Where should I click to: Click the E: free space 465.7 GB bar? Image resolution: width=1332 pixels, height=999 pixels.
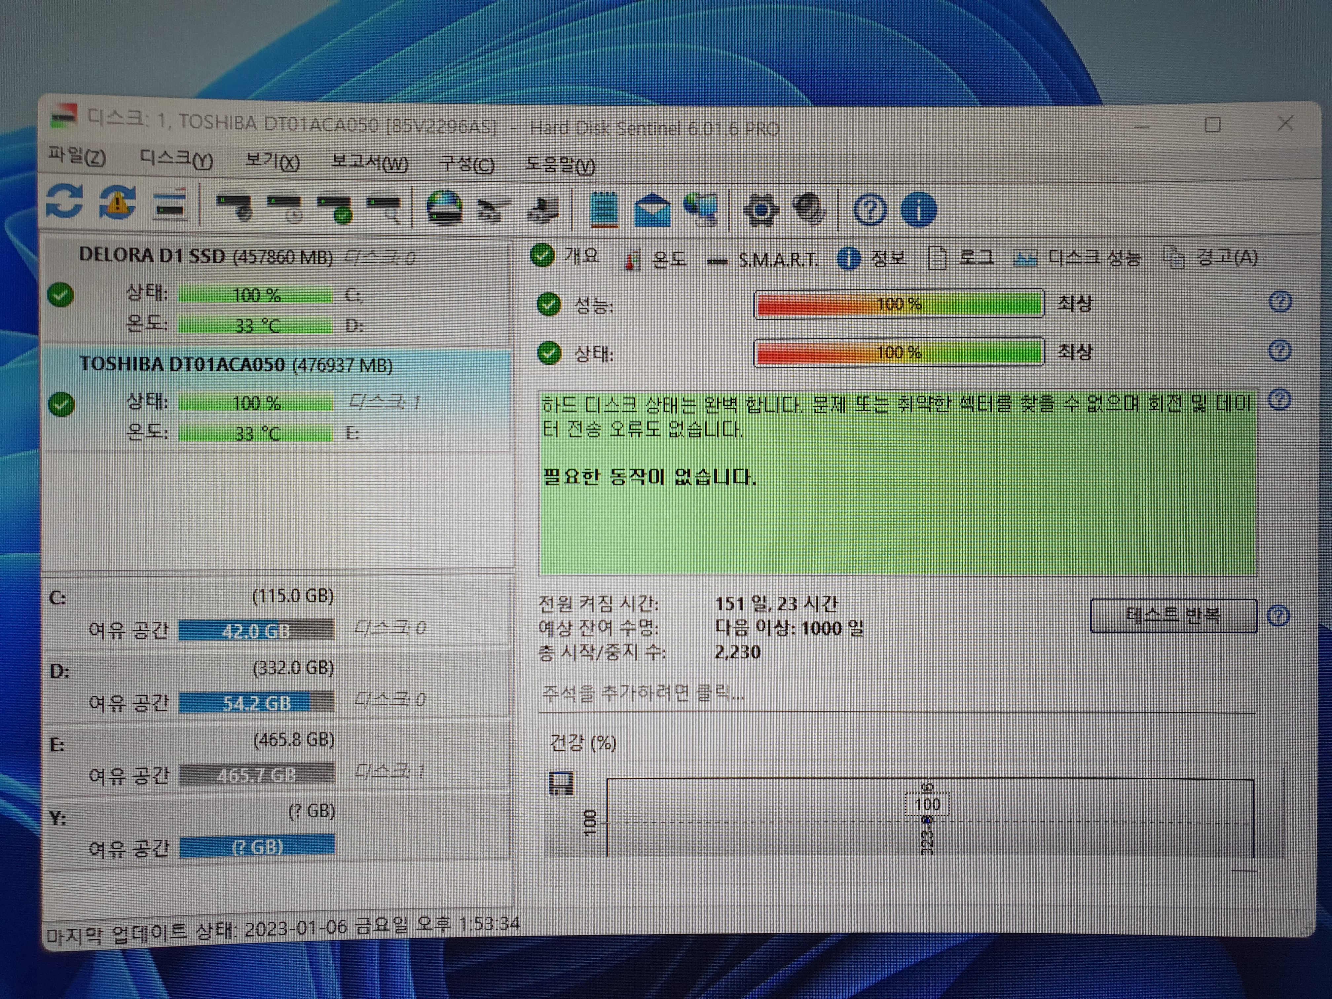coord(257,775)
